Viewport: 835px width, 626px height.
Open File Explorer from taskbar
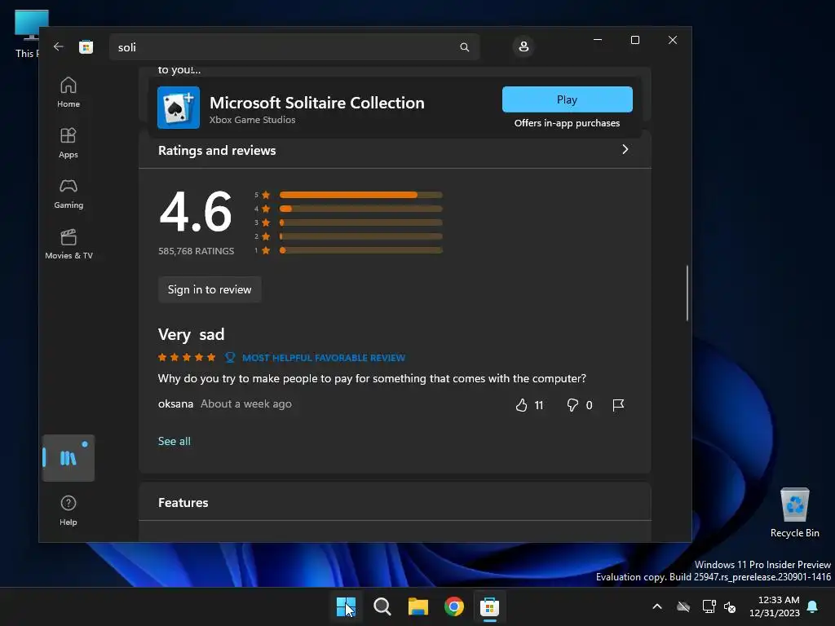point(418,606)
